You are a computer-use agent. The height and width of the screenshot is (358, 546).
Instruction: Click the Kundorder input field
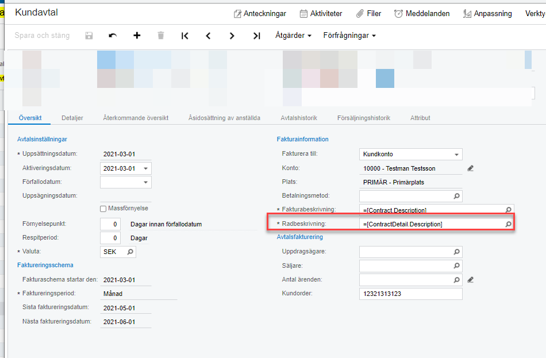[x=410, y=294]
